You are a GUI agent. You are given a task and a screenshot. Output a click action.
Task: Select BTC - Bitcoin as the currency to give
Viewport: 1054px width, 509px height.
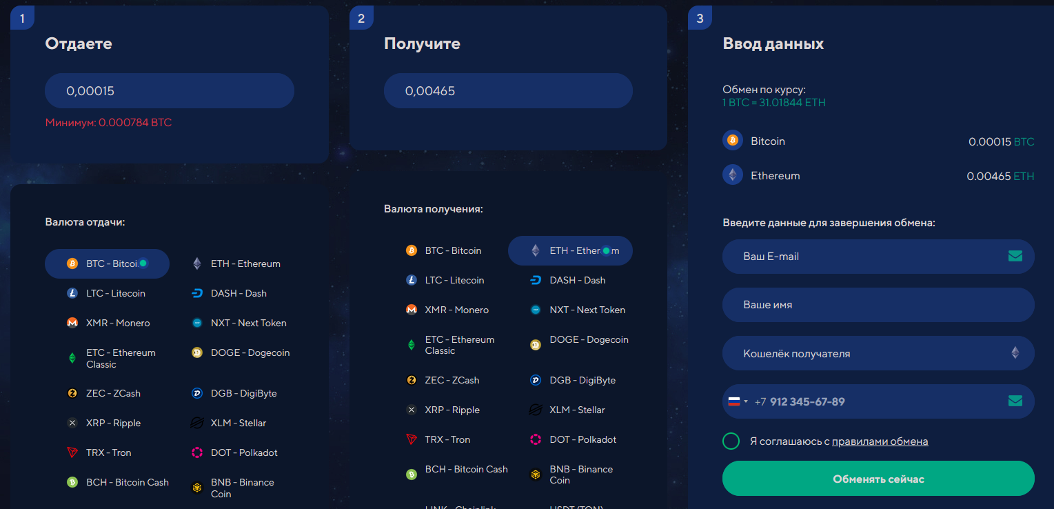107,263
